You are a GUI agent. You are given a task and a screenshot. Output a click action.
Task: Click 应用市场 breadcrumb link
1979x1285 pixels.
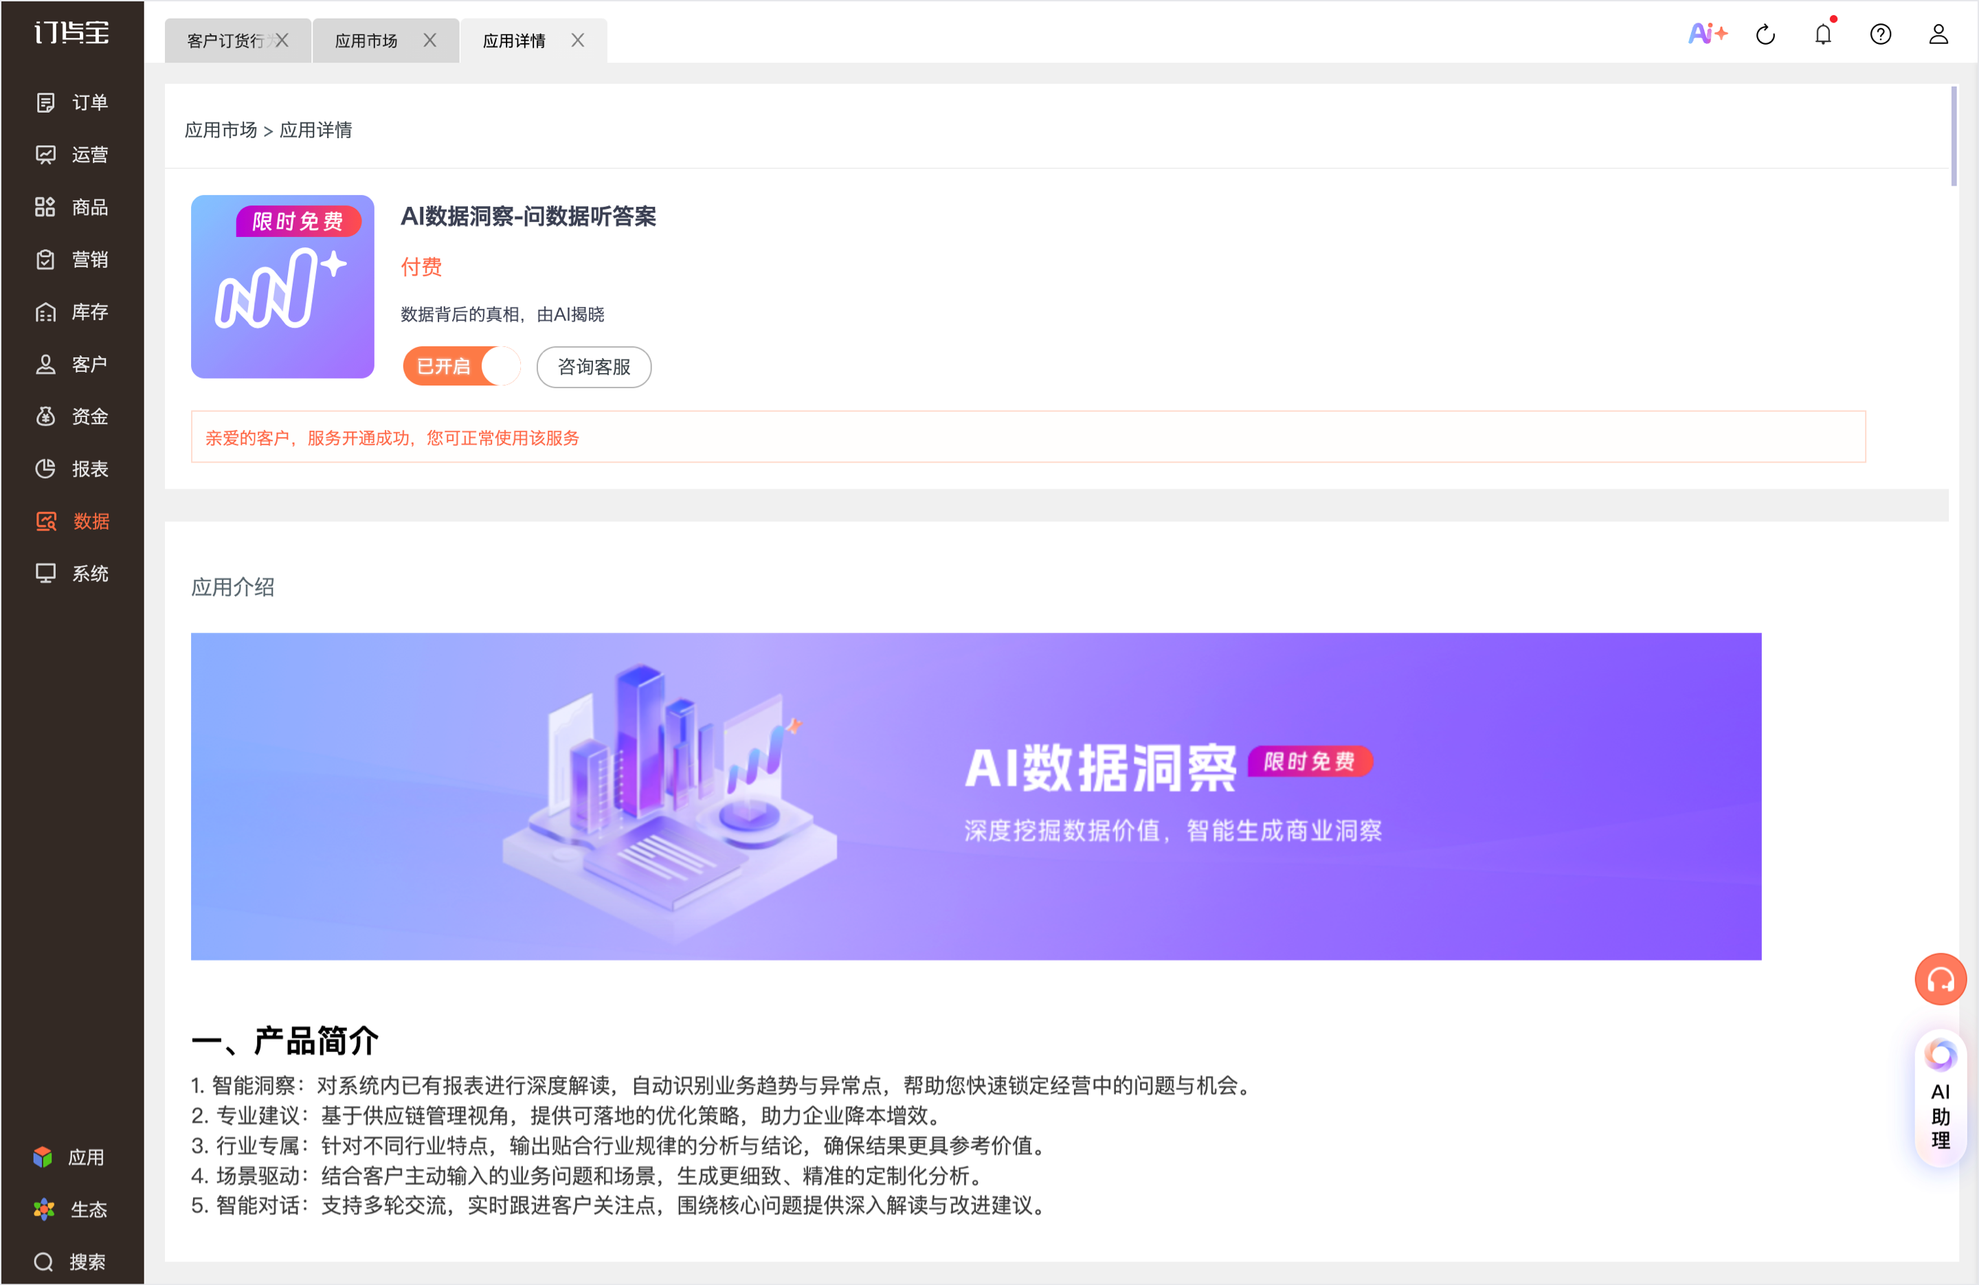[x=221, y=131]
